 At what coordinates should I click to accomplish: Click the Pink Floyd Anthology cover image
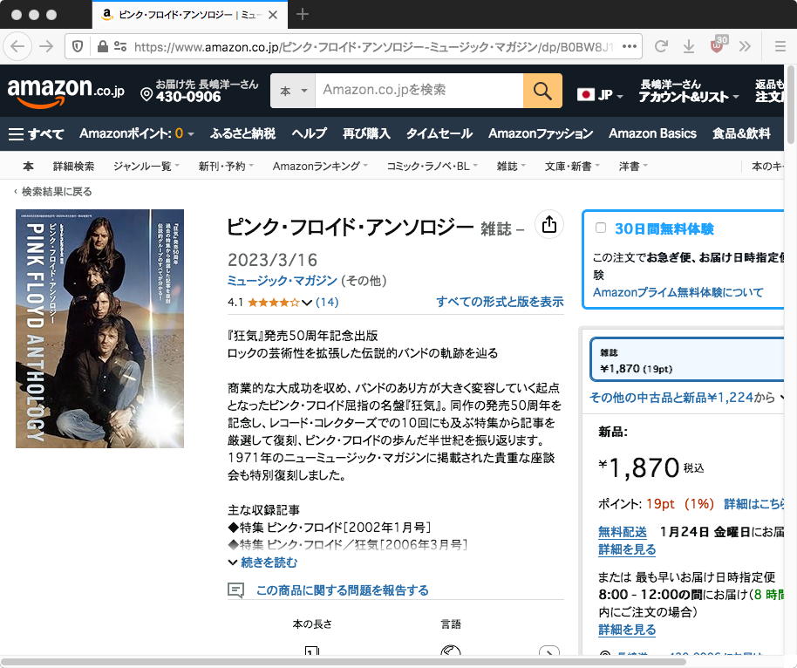[x=99, y=329]
